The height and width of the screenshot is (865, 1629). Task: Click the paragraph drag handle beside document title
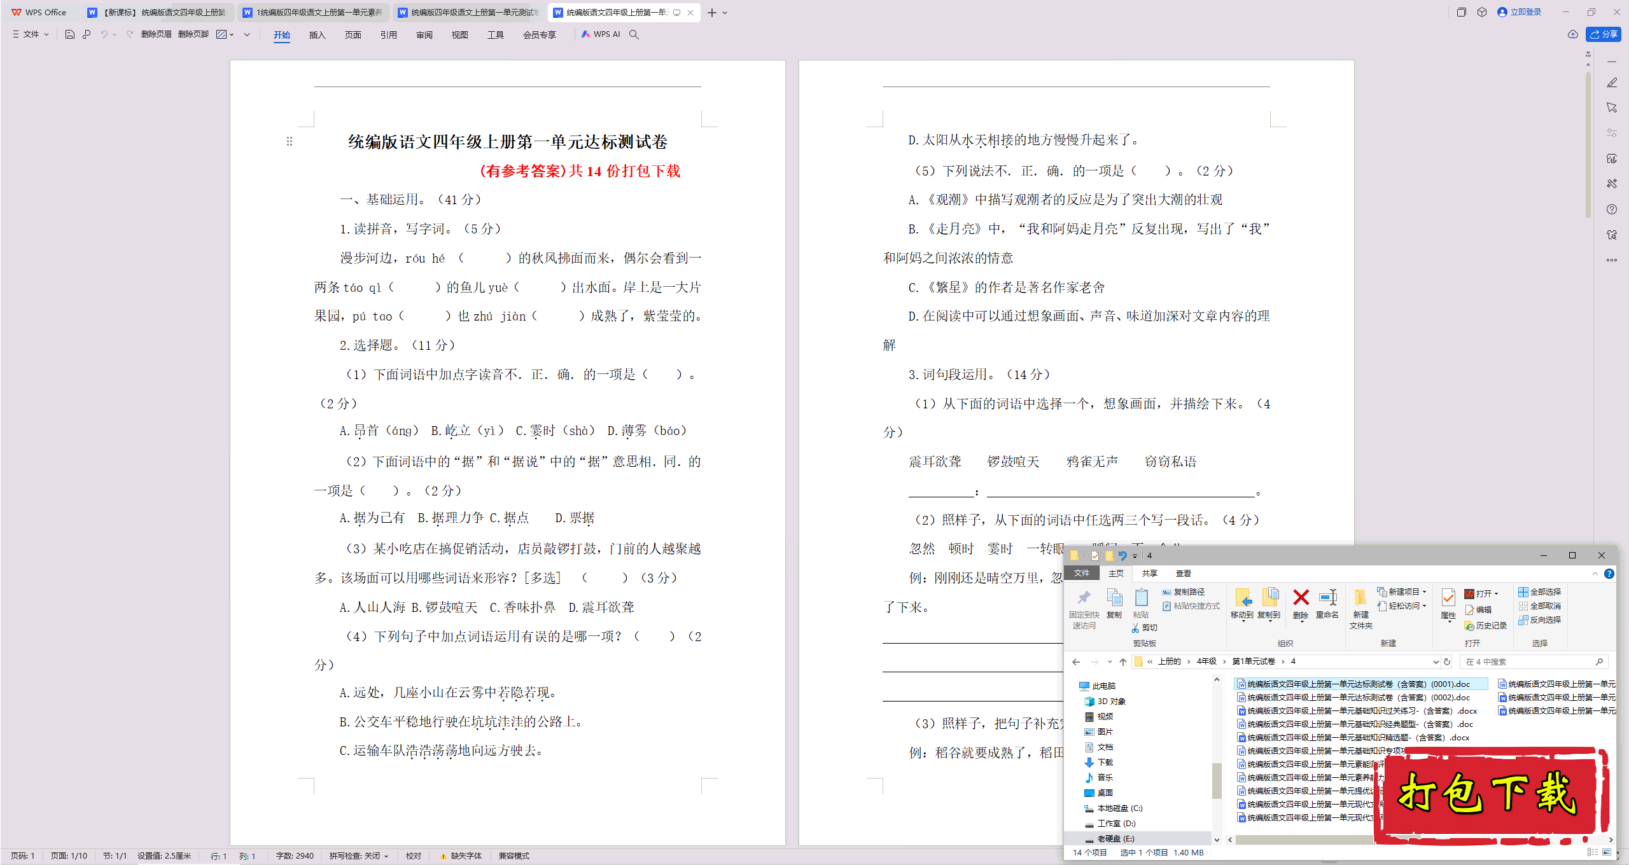tap(290, 141)
